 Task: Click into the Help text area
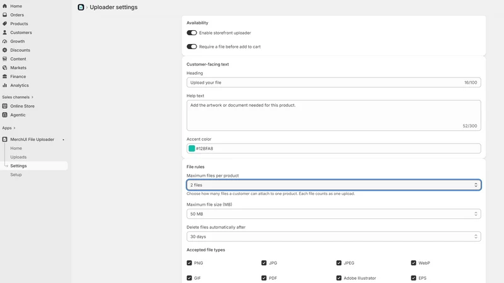(x=334, y=115)
